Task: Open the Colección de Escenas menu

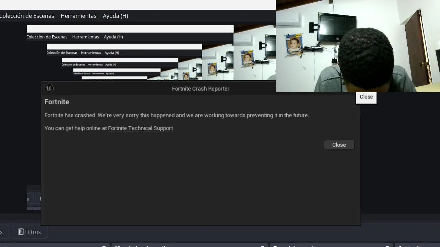Action: [27, 16]
